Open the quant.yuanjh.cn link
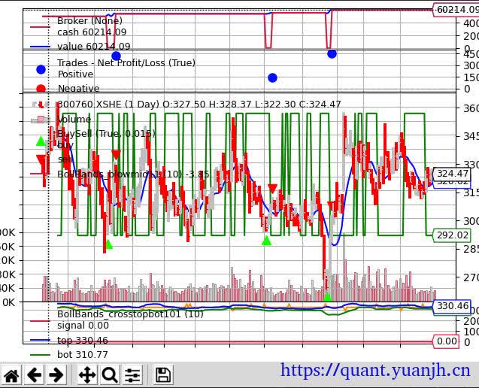 click(375, 370)
